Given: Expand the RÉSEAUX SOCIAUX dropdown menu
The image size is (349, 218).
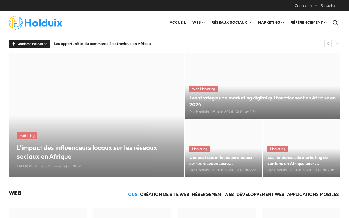Looking at the screenshot, I should coord(231,23).
